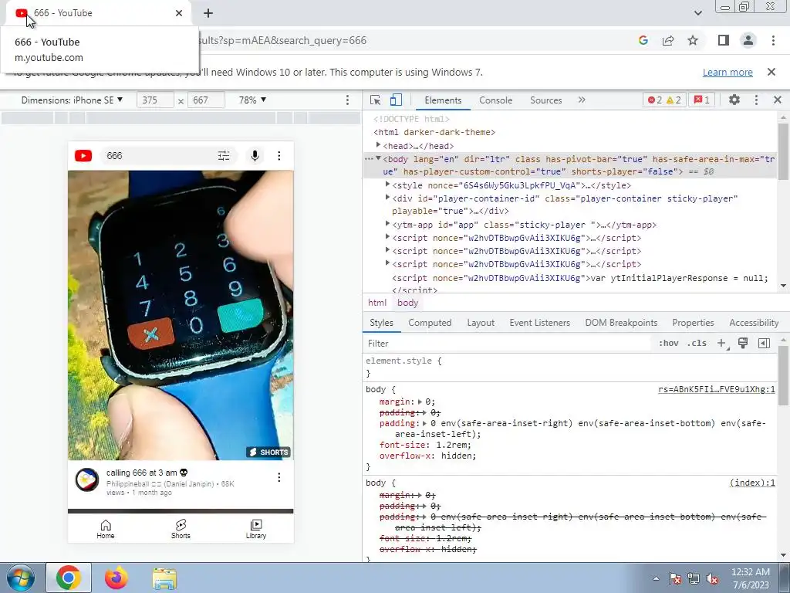
Task: Click the device height field 667
Action: [206, 100]
